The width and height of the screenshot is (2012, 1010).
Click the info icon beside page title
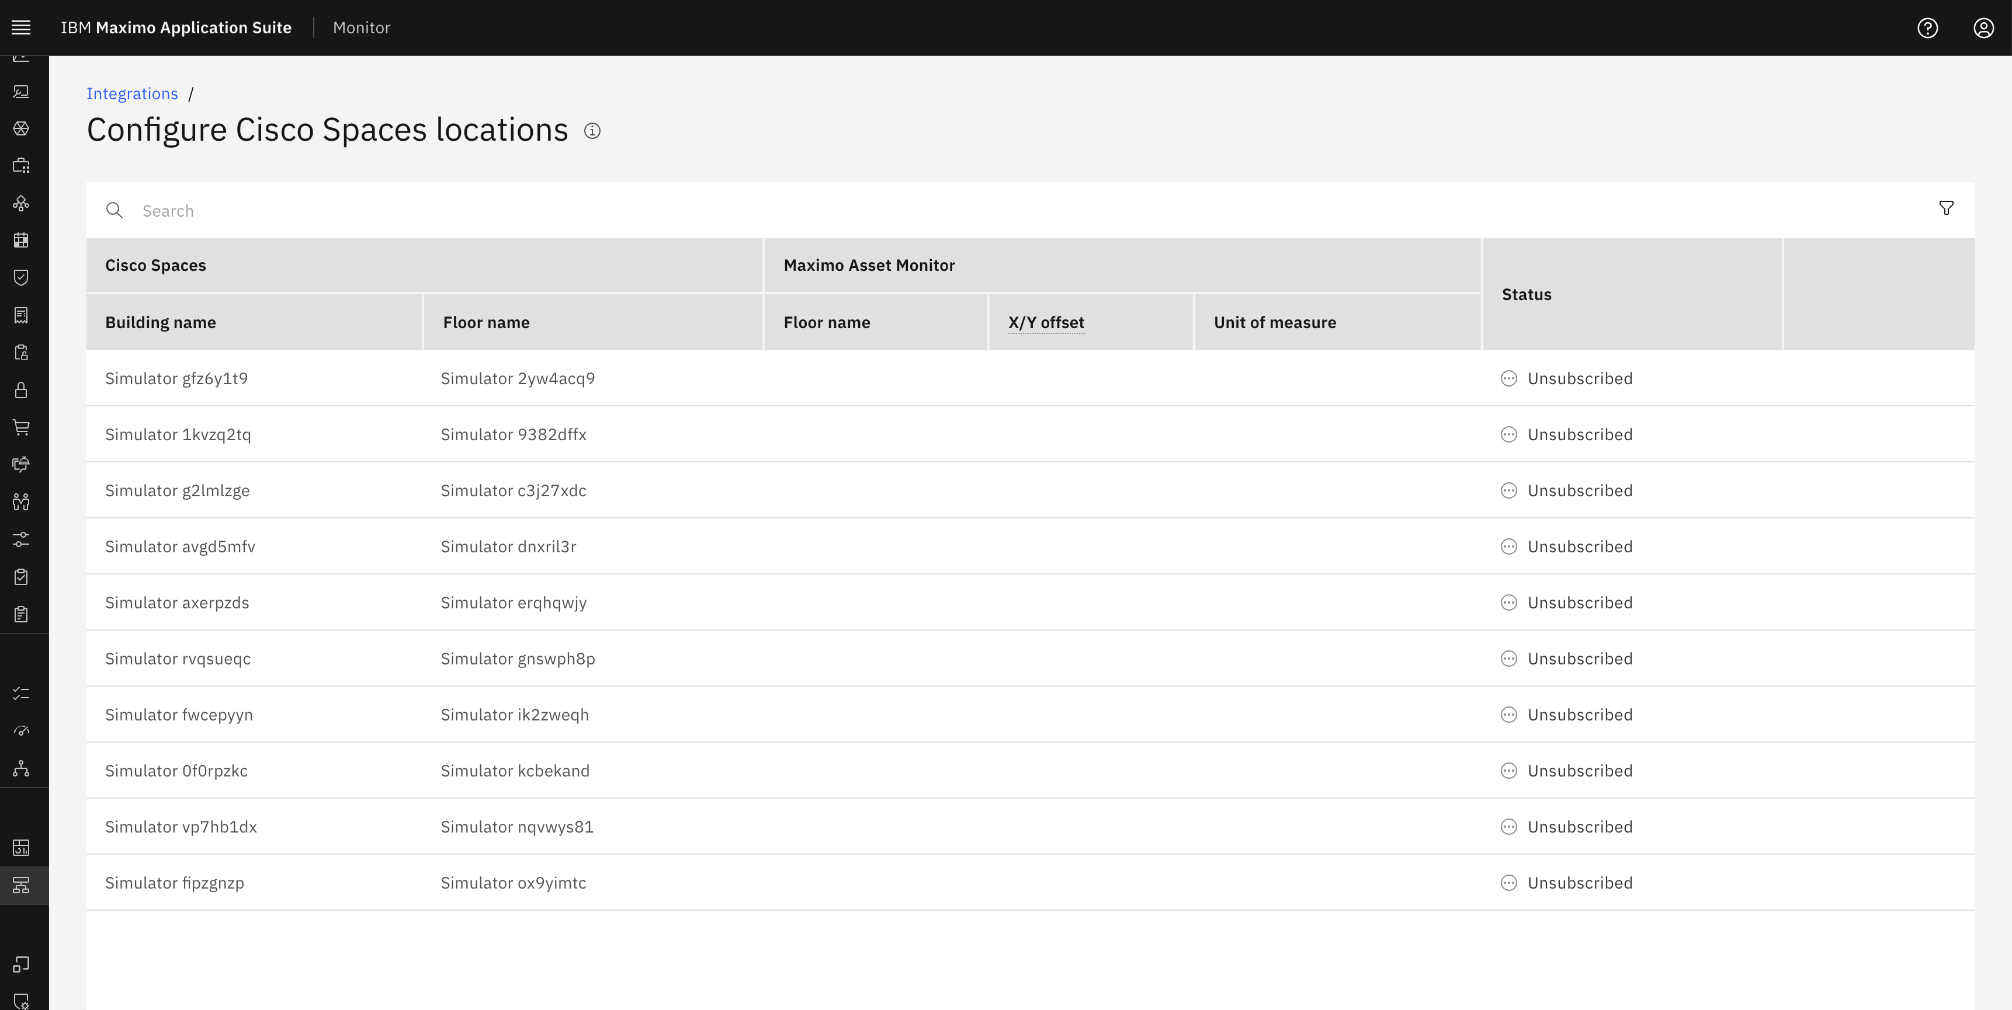pyautogui.click(x=592, y=131)
